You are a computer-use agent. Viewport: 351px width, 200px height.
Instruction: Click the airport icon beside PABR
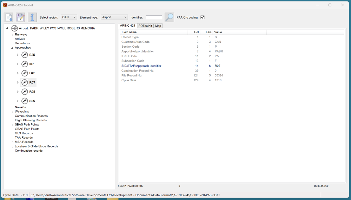coord(14,28)
